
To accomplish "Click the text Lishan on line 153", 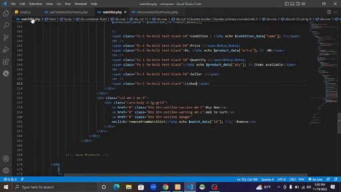I will (x=191, y=84).
